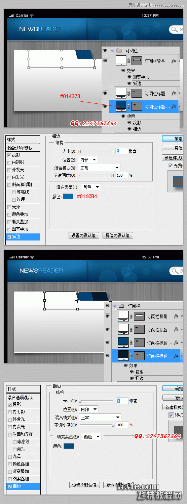Click the fx icon on 订阅栏背景 in the lower Layers panel
187x504 pixels.
pyautogui.click(x=176, y=317)
